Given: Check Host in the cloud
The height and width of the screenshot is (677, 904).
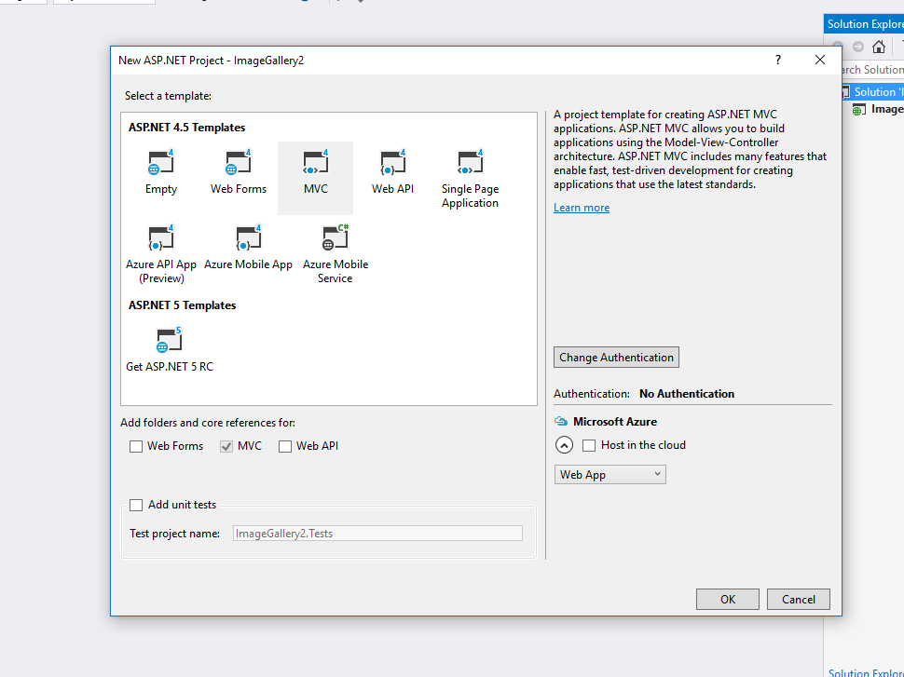Looking at the screenshot, I should pos(589,445).
